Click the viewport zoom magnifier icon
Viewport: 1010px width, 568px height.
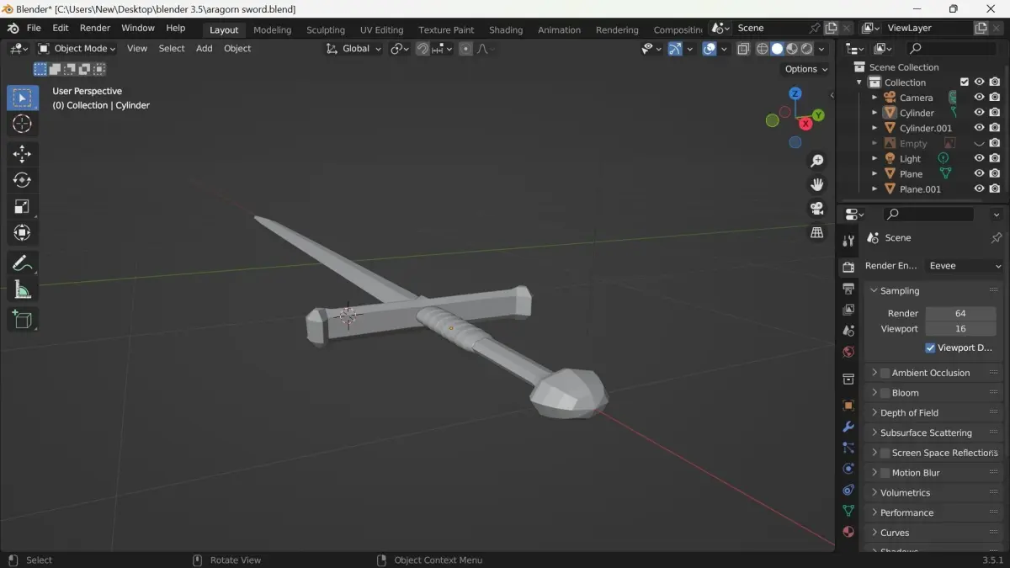(x=816, y=161)
